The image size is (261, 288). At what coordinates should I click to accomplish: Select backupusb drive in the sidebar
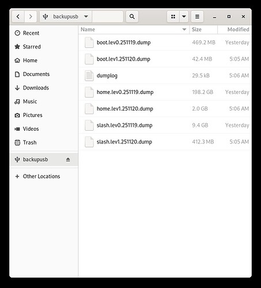[44, 160]
